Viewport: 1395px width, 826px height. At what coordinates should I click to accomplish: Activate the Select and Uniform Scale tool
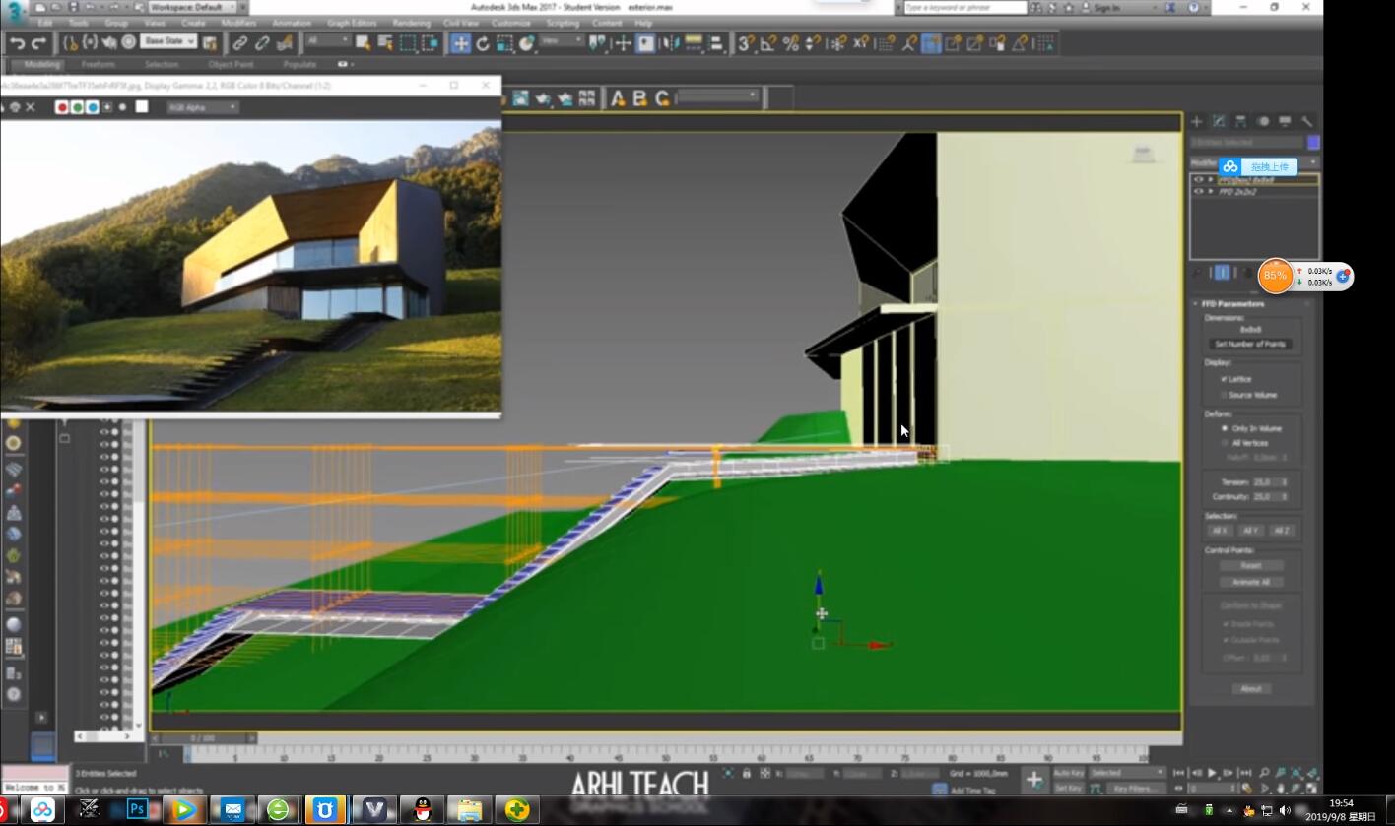point(504,43)
